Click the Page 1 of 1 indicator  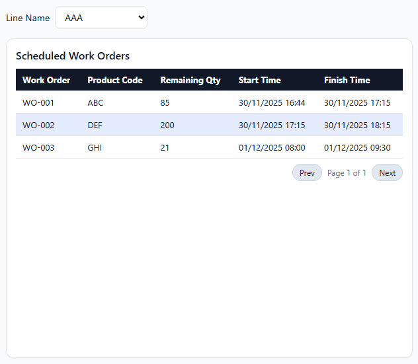tap(347, 173)
